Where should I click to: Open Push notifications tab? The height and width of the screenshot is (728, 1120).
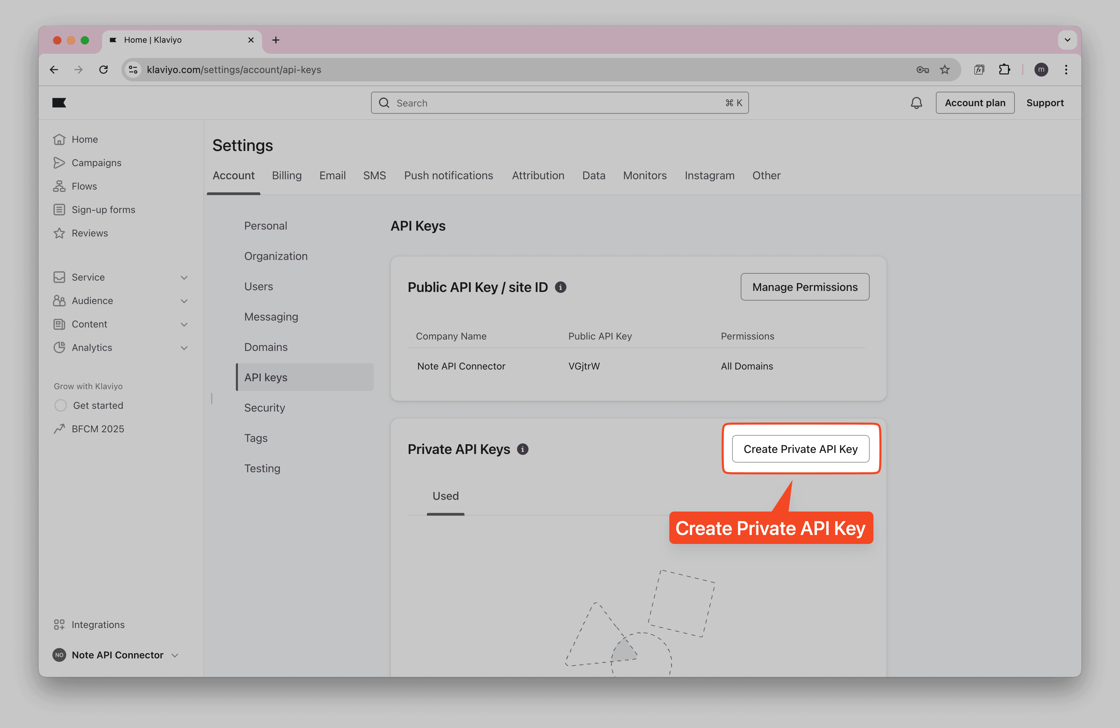tap(448, 175)
